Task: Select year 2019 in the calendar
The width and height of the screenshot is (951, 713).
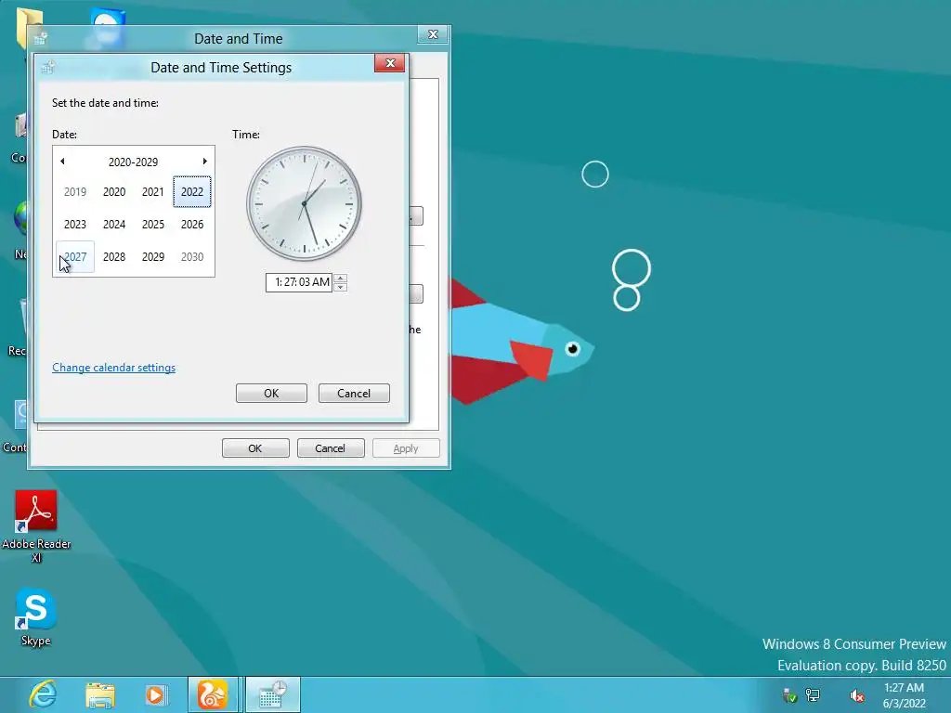Action: [75, 191]
